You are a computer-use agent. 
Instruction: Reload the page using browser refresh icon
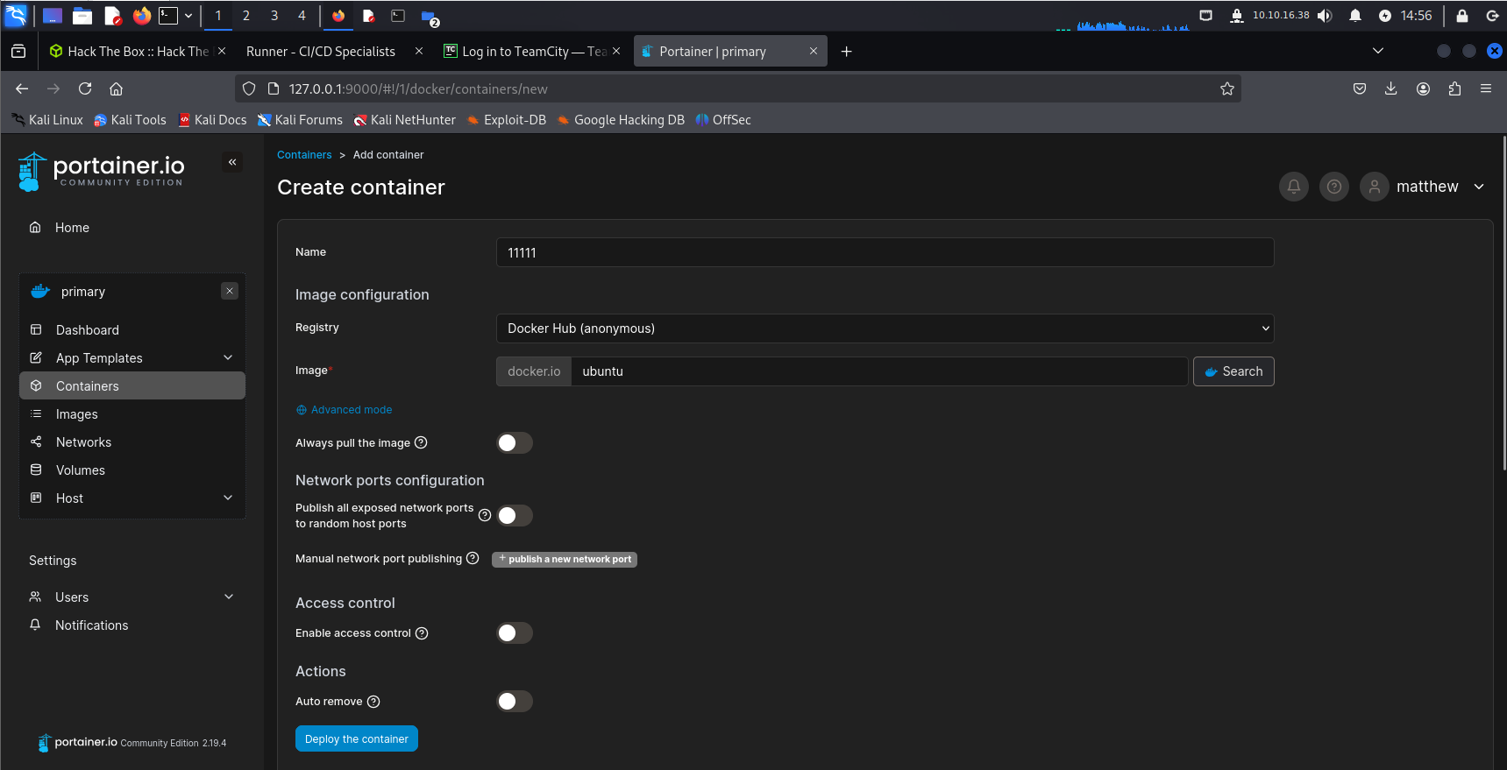coord(85,88)
